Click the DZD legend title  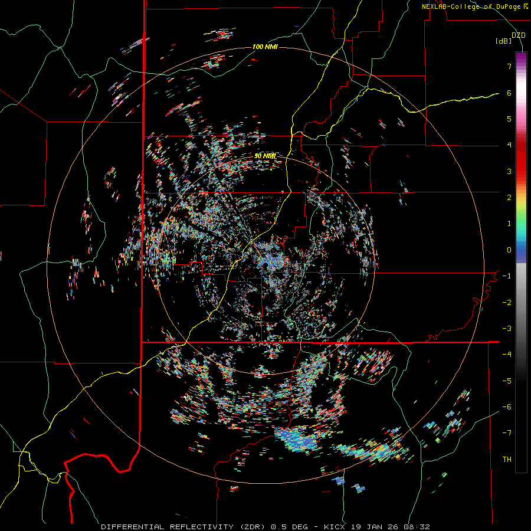519,35
